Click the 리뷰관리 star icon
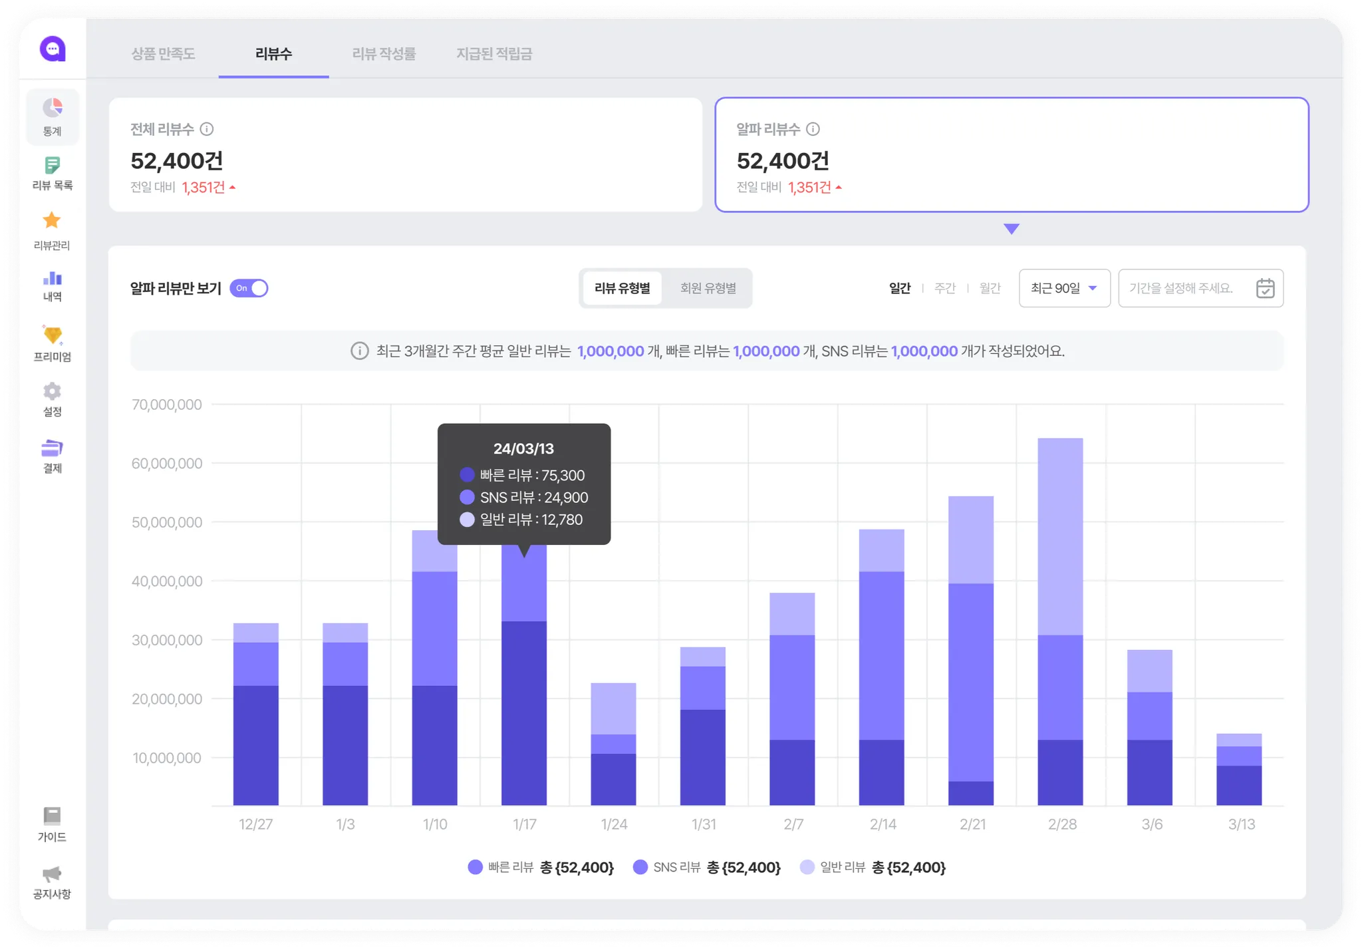The width and height of the screenshot is (1362, 950). [x=52, y=221]
